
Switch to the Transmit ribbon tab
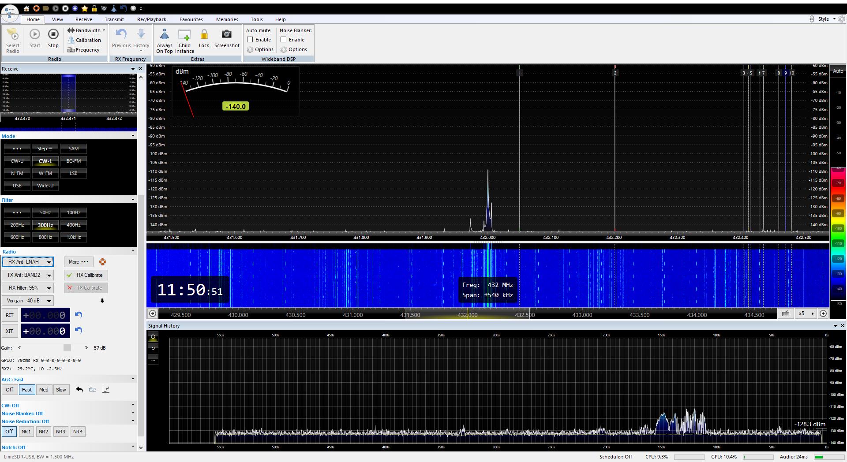click(x=114, y=19)
